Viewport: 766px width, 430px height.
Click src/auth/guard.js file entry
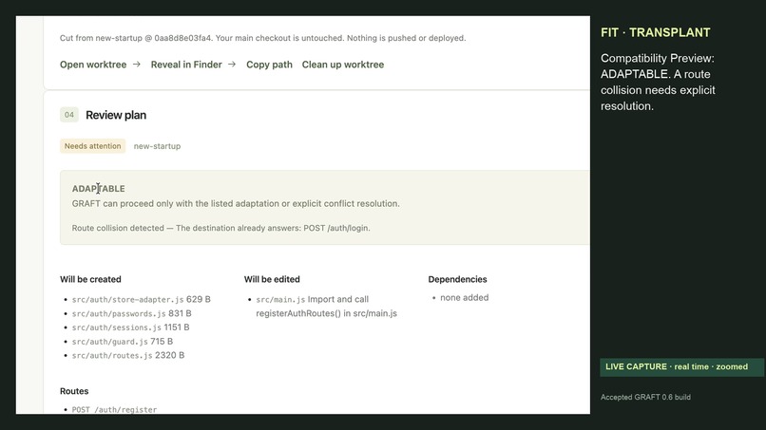point(123,341)
